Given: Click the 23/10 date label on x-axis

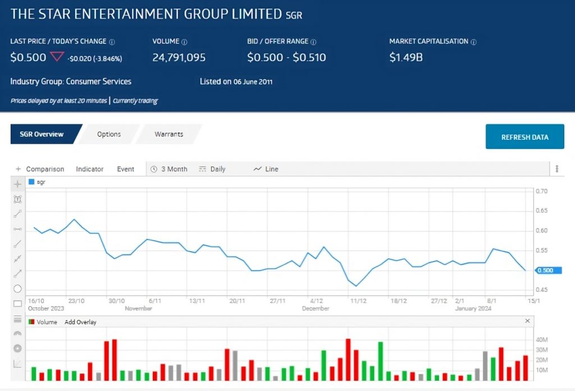Looking at the screenshot, I should pos(76,301).
